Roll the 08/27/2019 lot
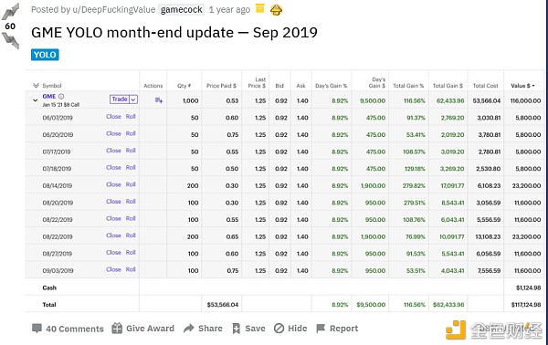548x345 pixels. coord(131,253)
